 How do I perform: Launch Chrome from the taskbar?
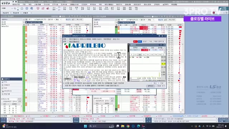128,126
